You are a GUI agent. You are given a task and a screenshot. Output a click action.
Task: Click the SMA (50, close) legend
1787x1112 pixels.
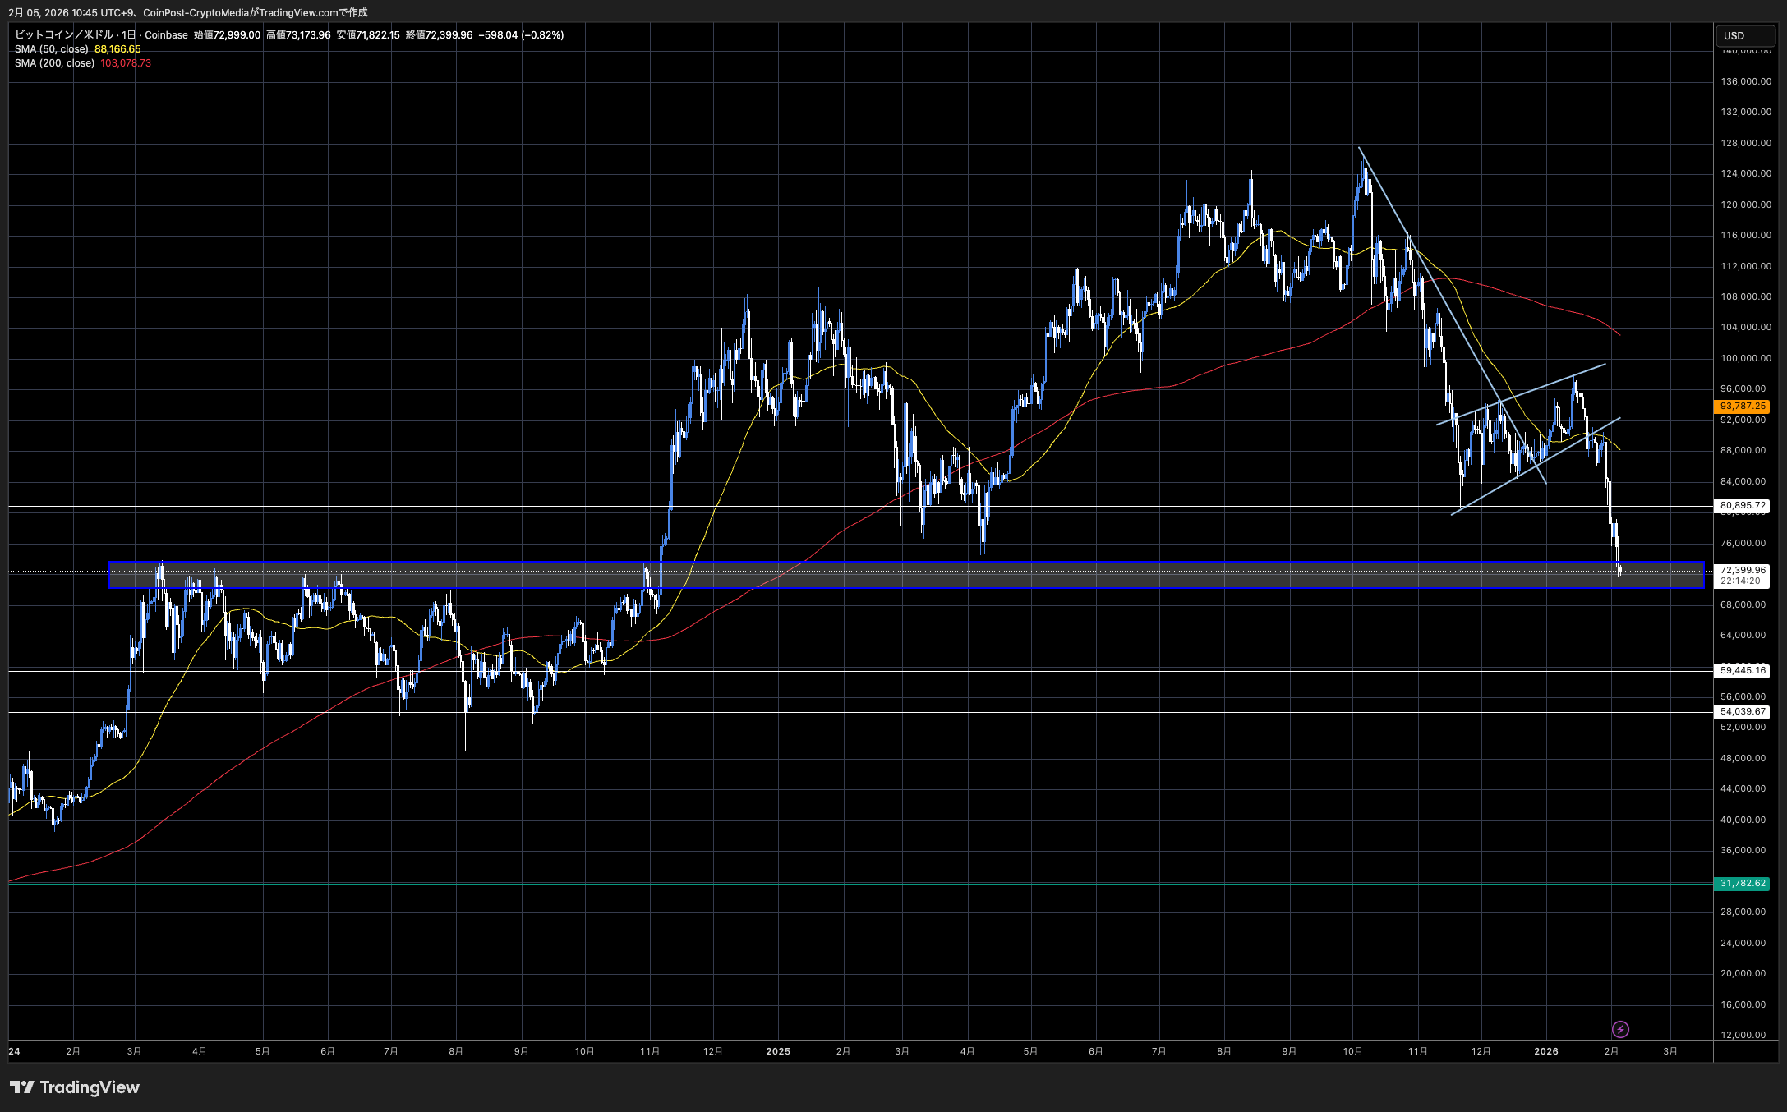click(x=51, y=49)
